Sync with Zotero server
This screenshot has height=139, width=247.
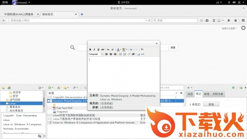click(x=233, y=88)
